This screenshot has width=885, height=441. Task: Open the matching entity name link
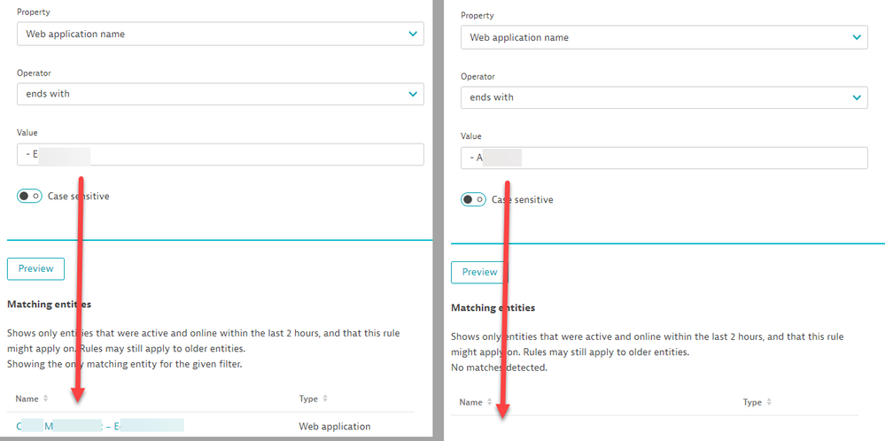tap(99, 426)
